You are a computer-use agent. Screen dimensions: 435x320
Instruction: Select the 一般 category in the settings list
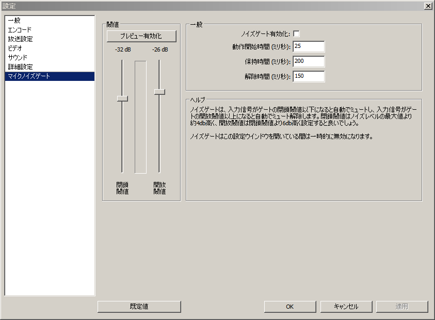pos(14,20)
